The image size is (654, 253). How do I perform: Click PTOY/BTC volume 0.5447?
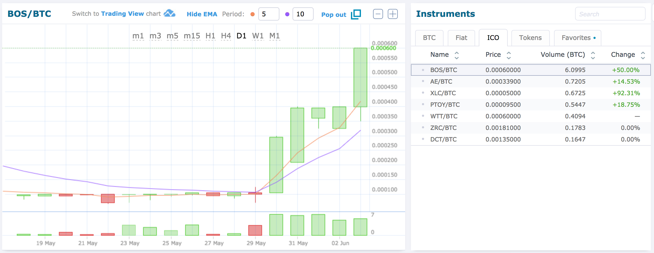pyautogui.click(x=575, y=105)
